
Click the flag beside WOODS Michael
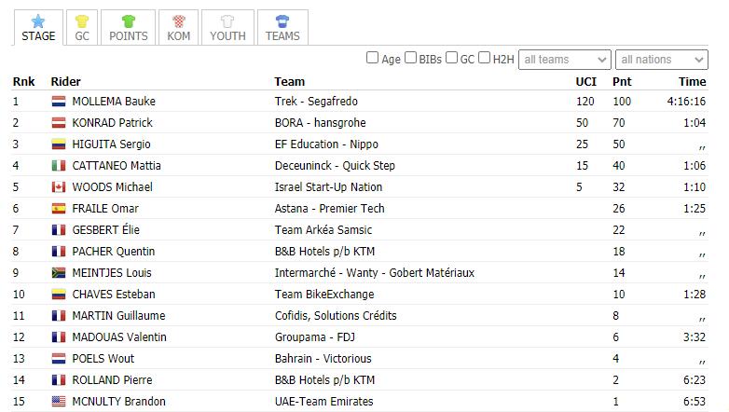(x=59, y=187)
